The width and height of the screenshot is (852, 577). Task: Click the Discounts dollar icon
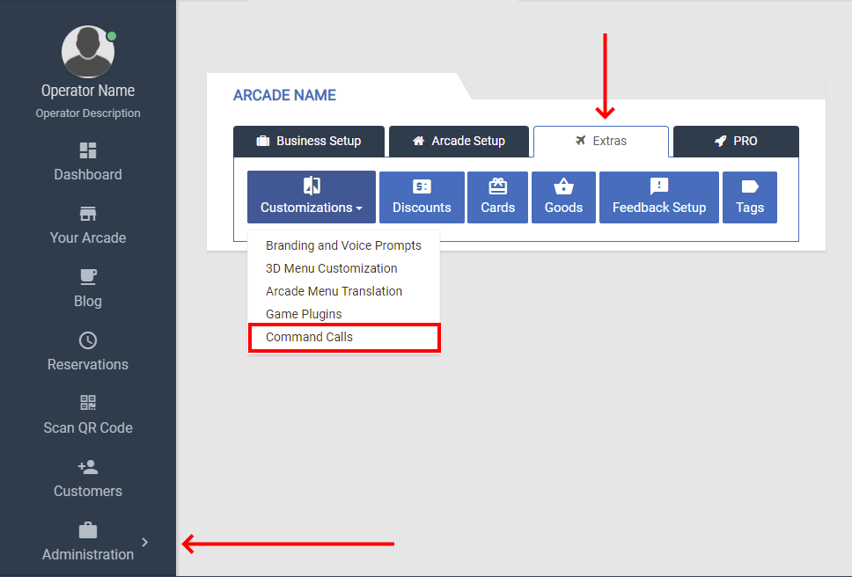click(422, 186)
